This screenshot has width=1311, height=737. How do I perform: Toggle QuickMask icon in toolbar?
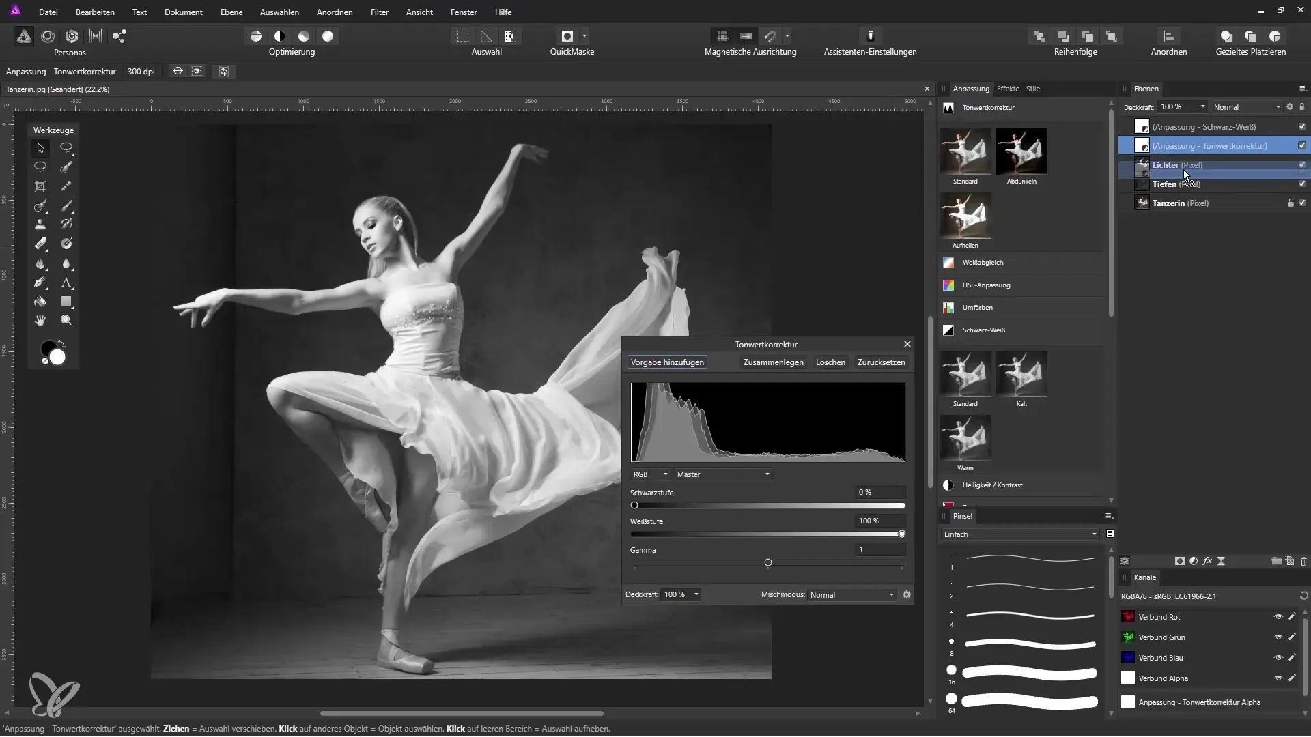coord(567,36)
